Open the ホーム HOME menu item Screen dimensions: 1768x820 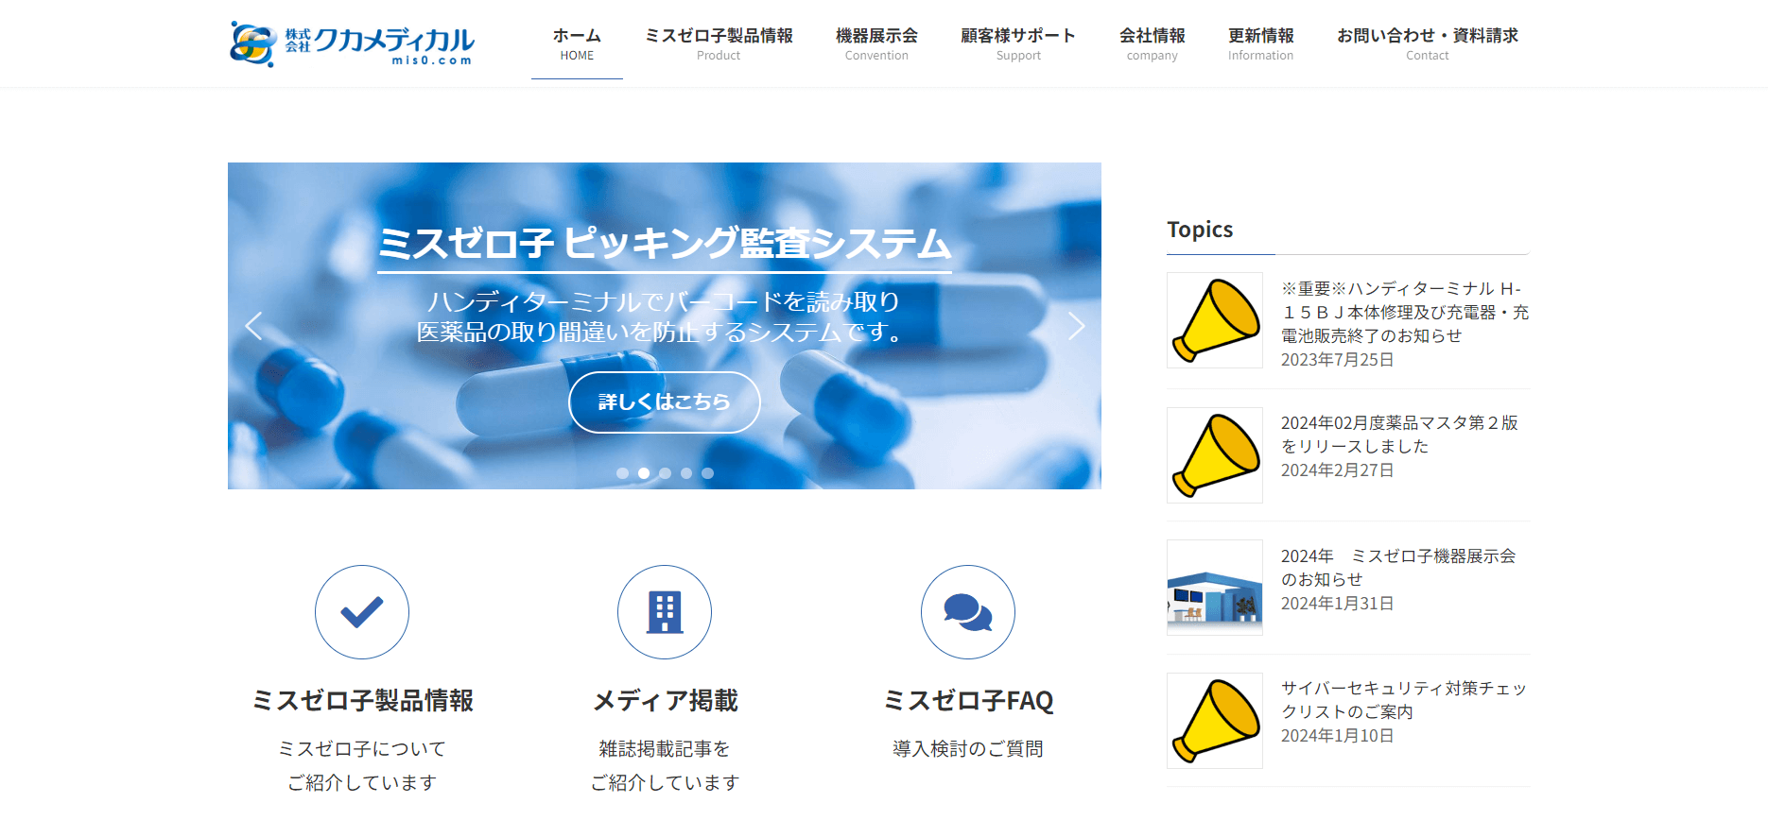coord(577,44)
